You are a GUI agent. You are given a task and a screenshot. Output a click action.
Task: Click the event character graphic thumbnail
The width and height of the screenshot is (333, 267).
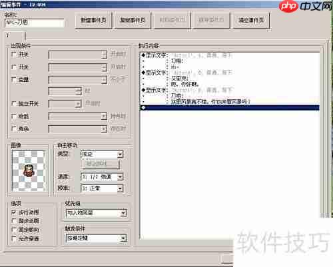29,171
